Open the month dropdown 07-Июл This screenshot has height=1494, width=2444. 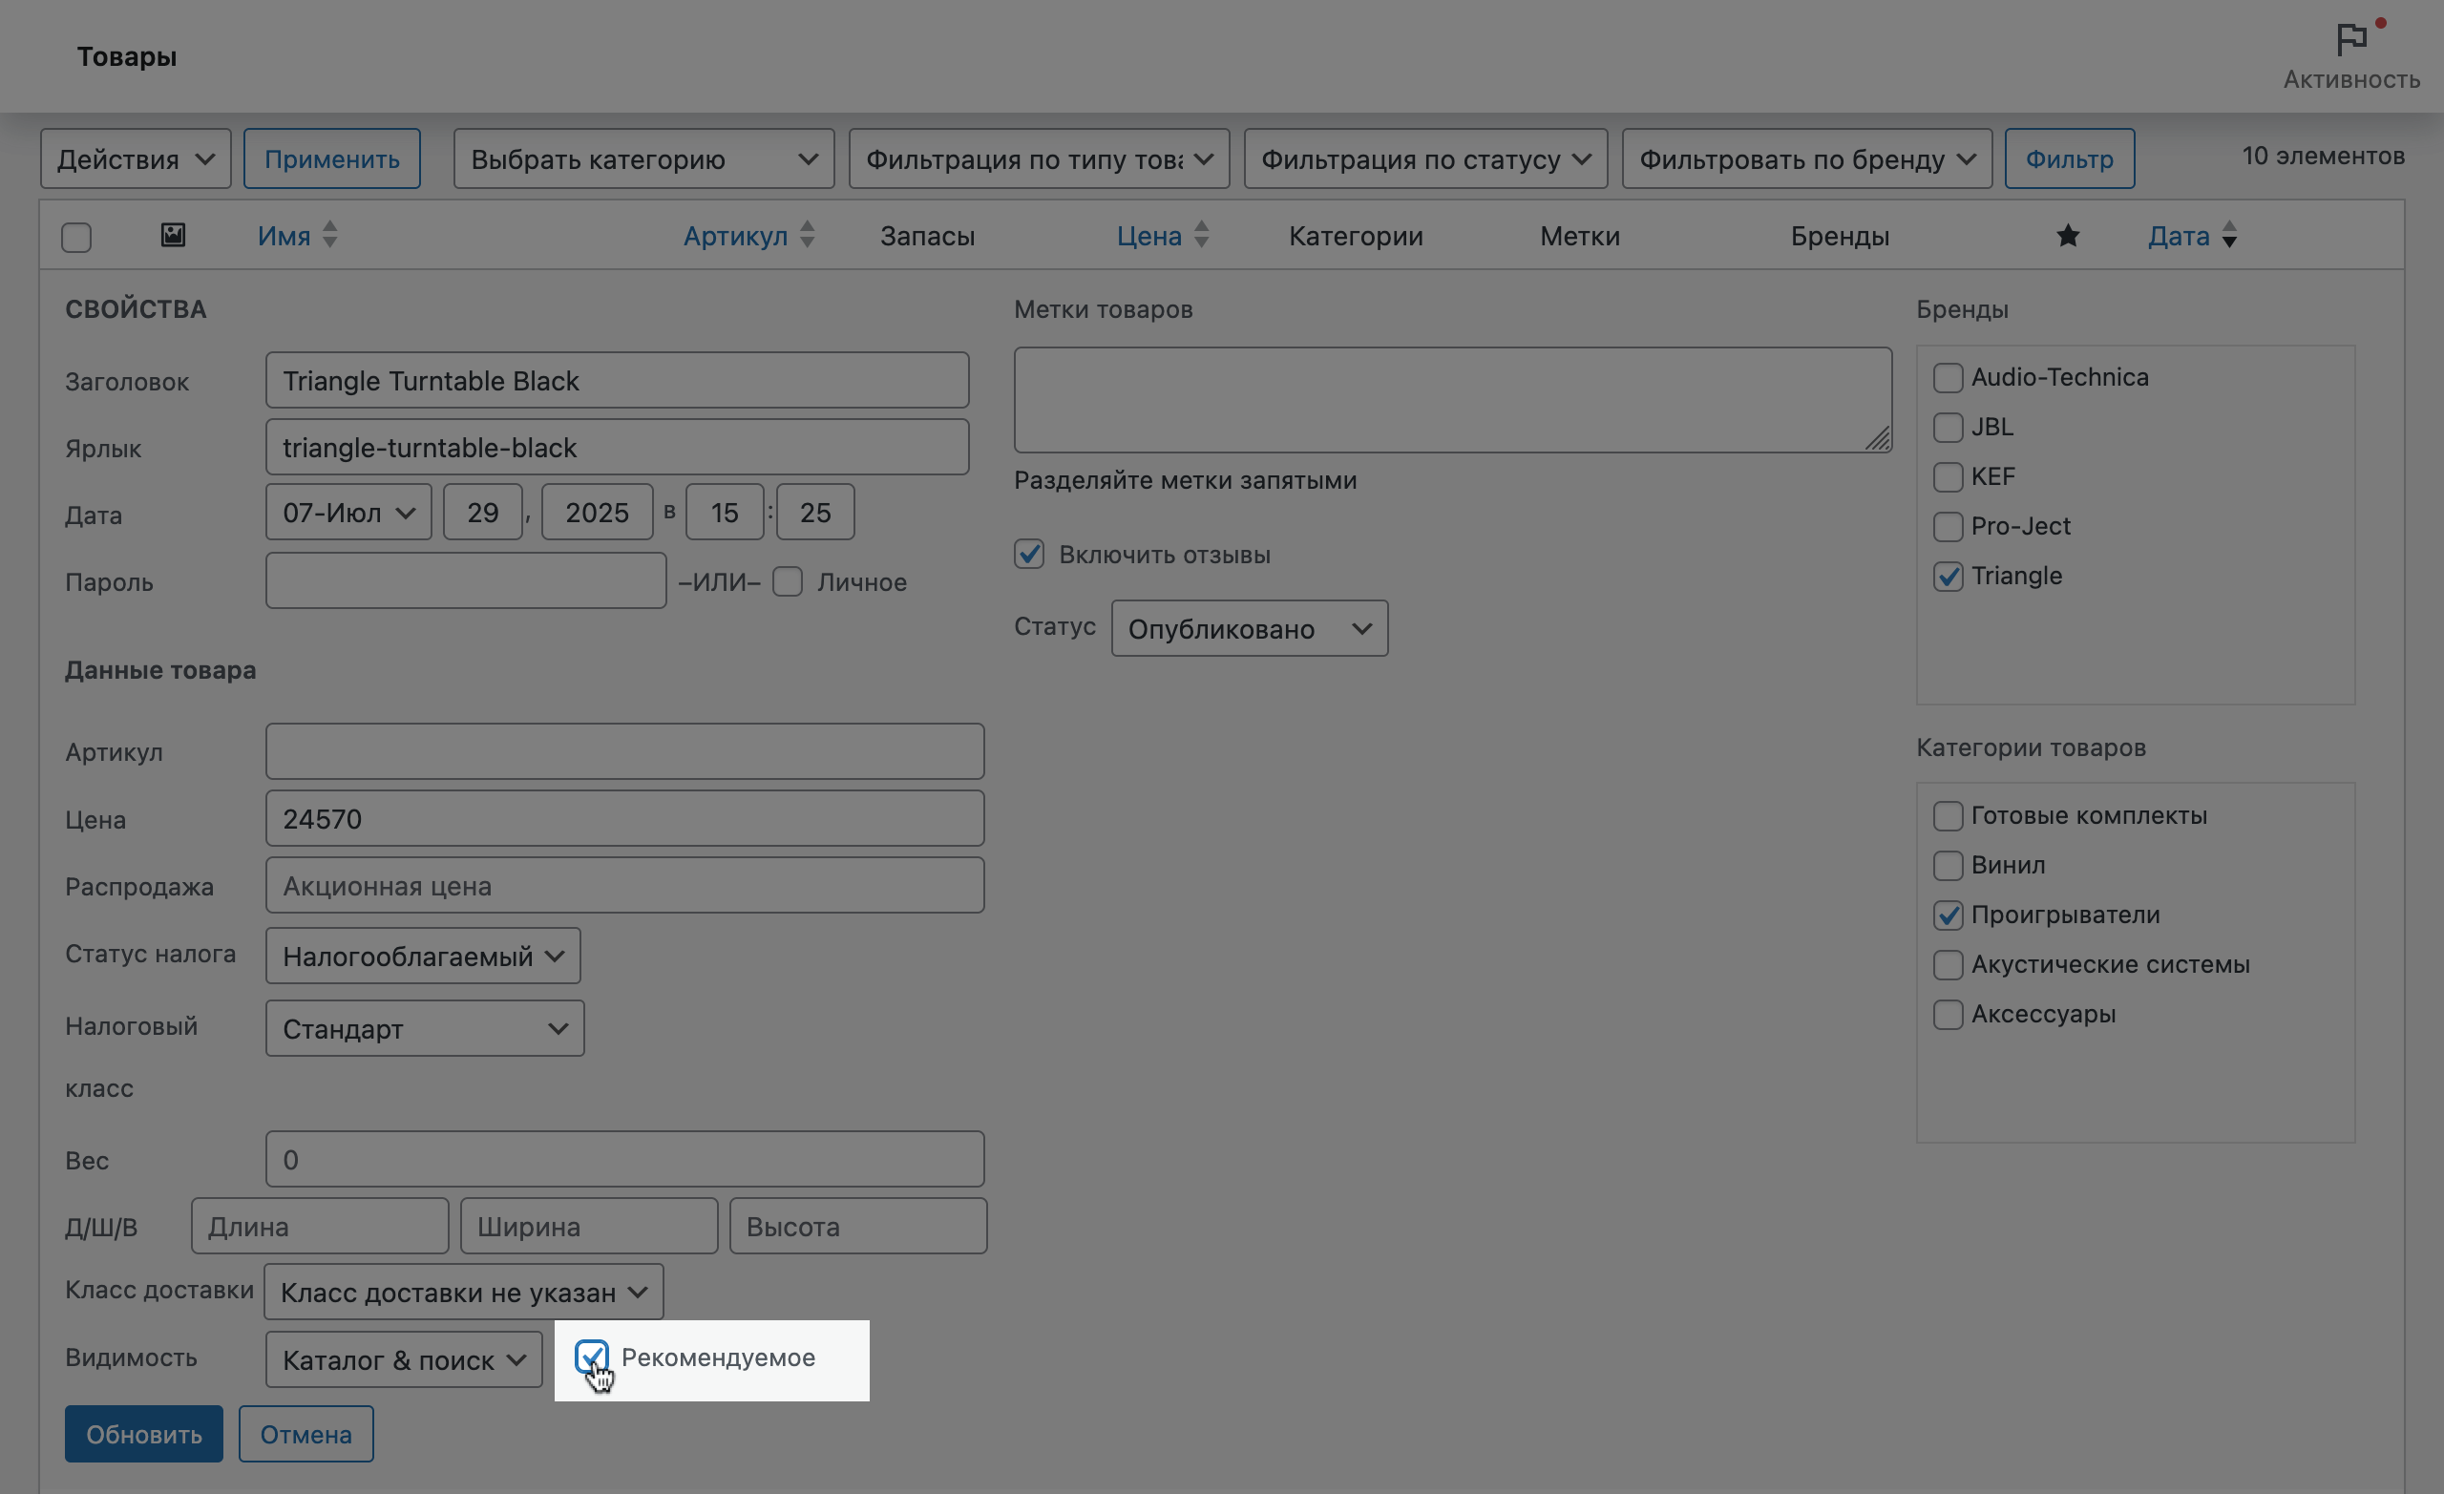click(348, 512)
